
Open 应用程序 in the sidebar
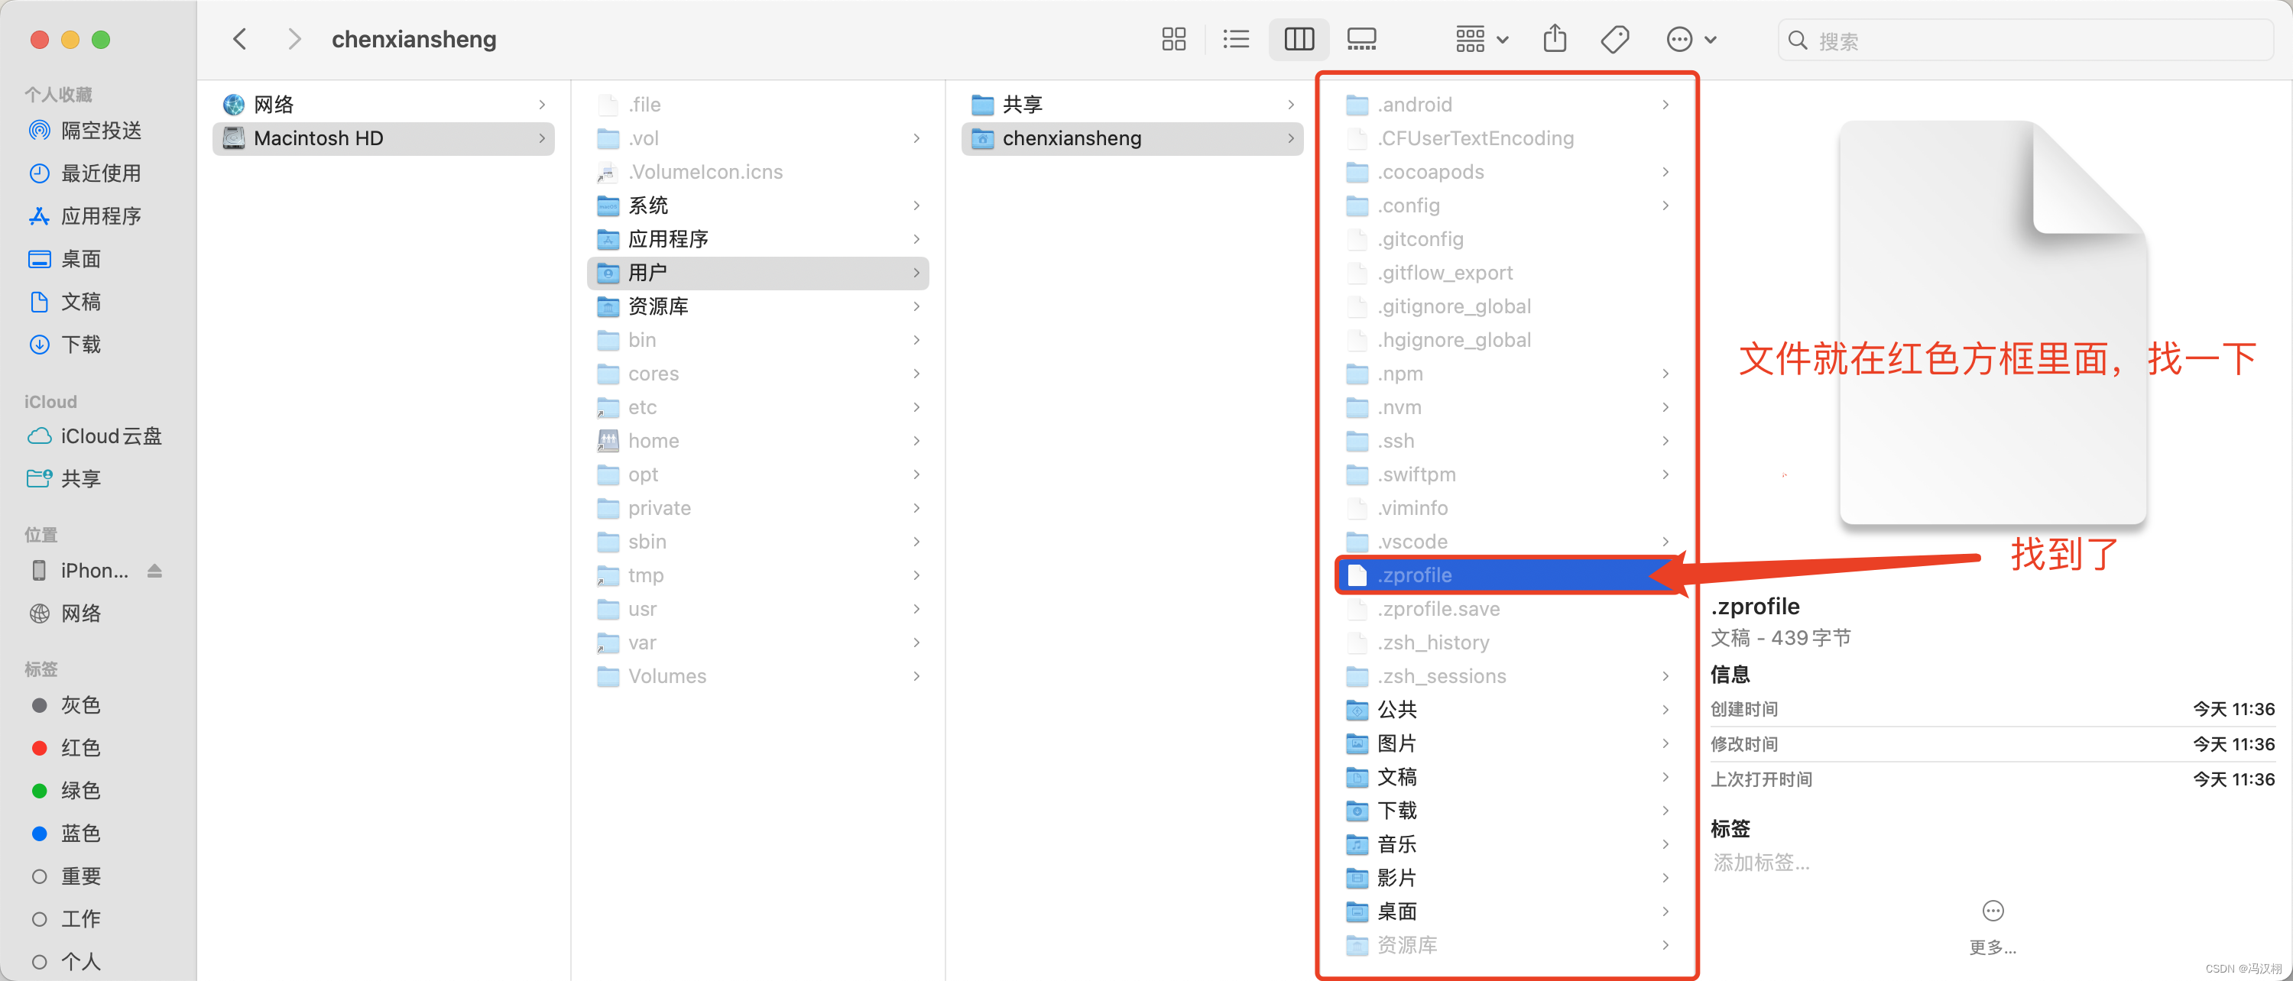[x=86, y=216]
